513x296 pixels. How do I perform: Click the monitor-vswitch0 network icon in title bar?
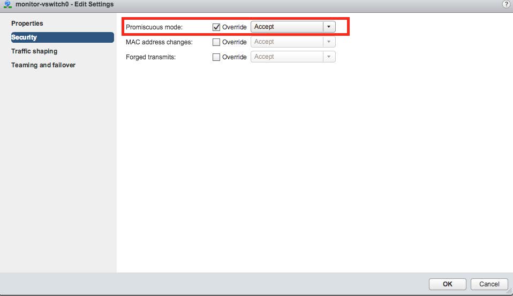click(7, 4)
